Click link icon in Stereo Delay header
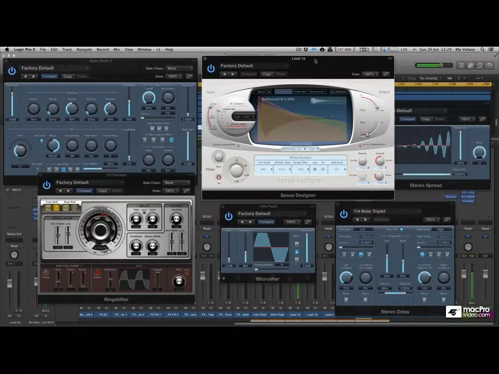This screenshot has height=374, width=499. (447, 219)
